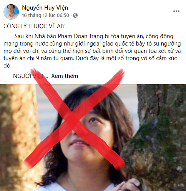This screenshot has width=186, height=191.
Task: Click the paragraph starting Sau khi Nhà báo
Action: (x=92, y=51)
